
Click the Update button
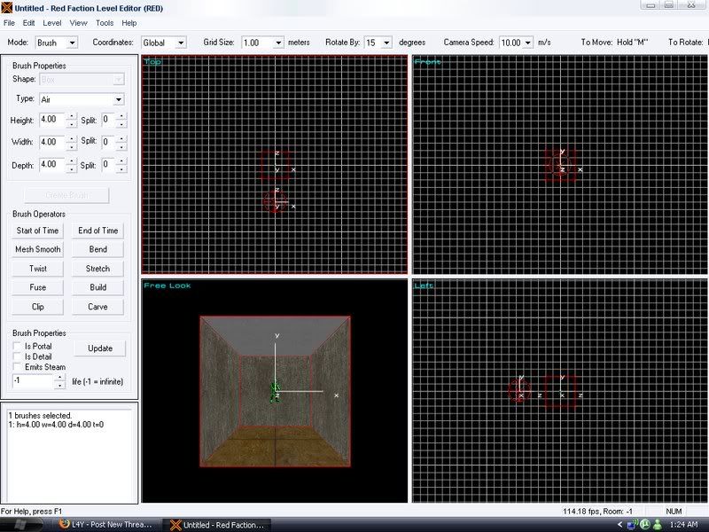click(100, 348)
